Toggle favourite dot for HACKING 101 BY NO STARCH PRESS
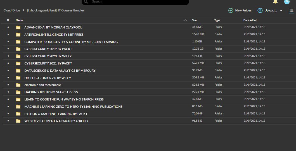Viewport: 296px width, 151px height. [8, 92]
